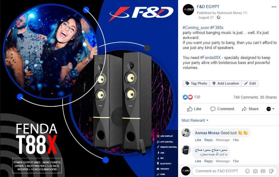View the 740 Comments count
The width and height of the screenshot is (279, 177).
(246, 97)
